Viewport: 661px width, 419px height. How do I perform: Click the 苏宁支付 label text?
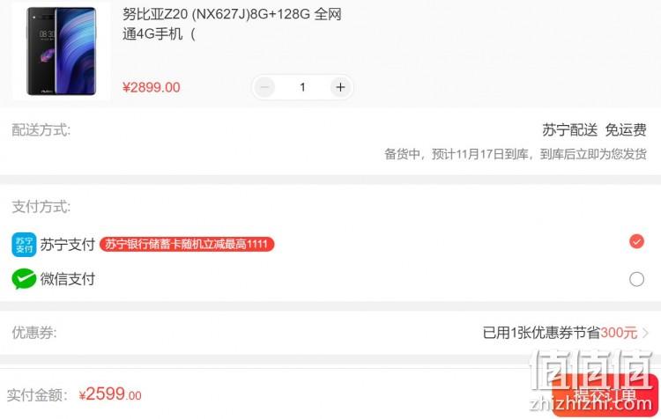click(x=68, y=245)
